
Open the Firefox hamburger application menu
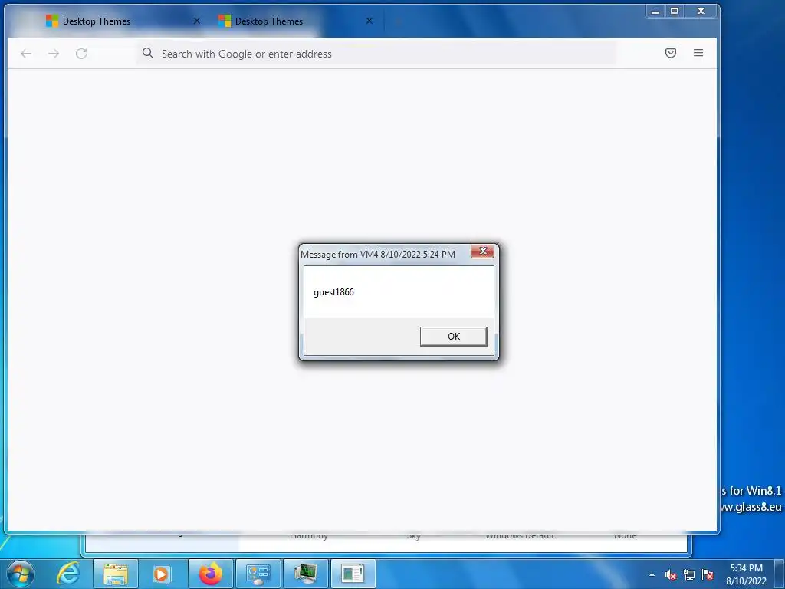tap(698, 53)
